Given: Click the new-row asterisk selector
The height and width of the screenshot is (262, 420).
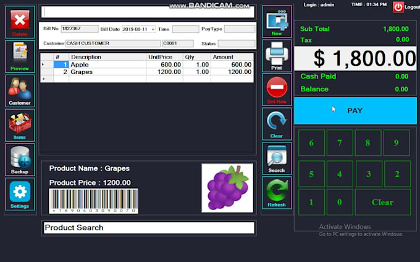Looking at the screenshot, I should (47, 79).
